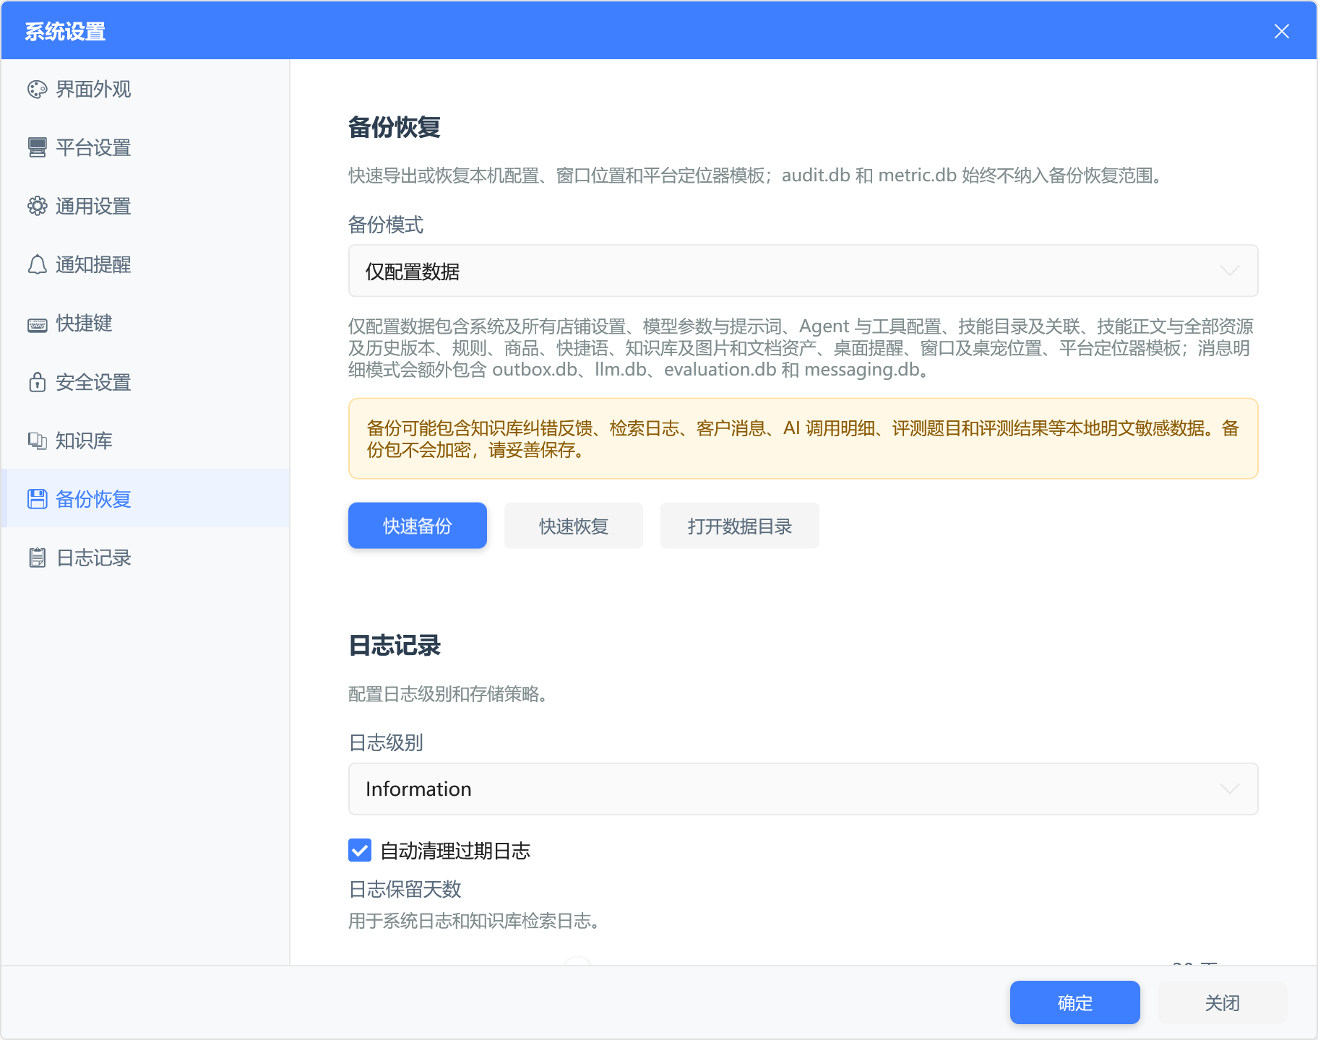The height and width of the screenshot is (1040, 1318).
Task: Open the 通知提醒 bell icon in sidebar
Action: coord(37,264)
